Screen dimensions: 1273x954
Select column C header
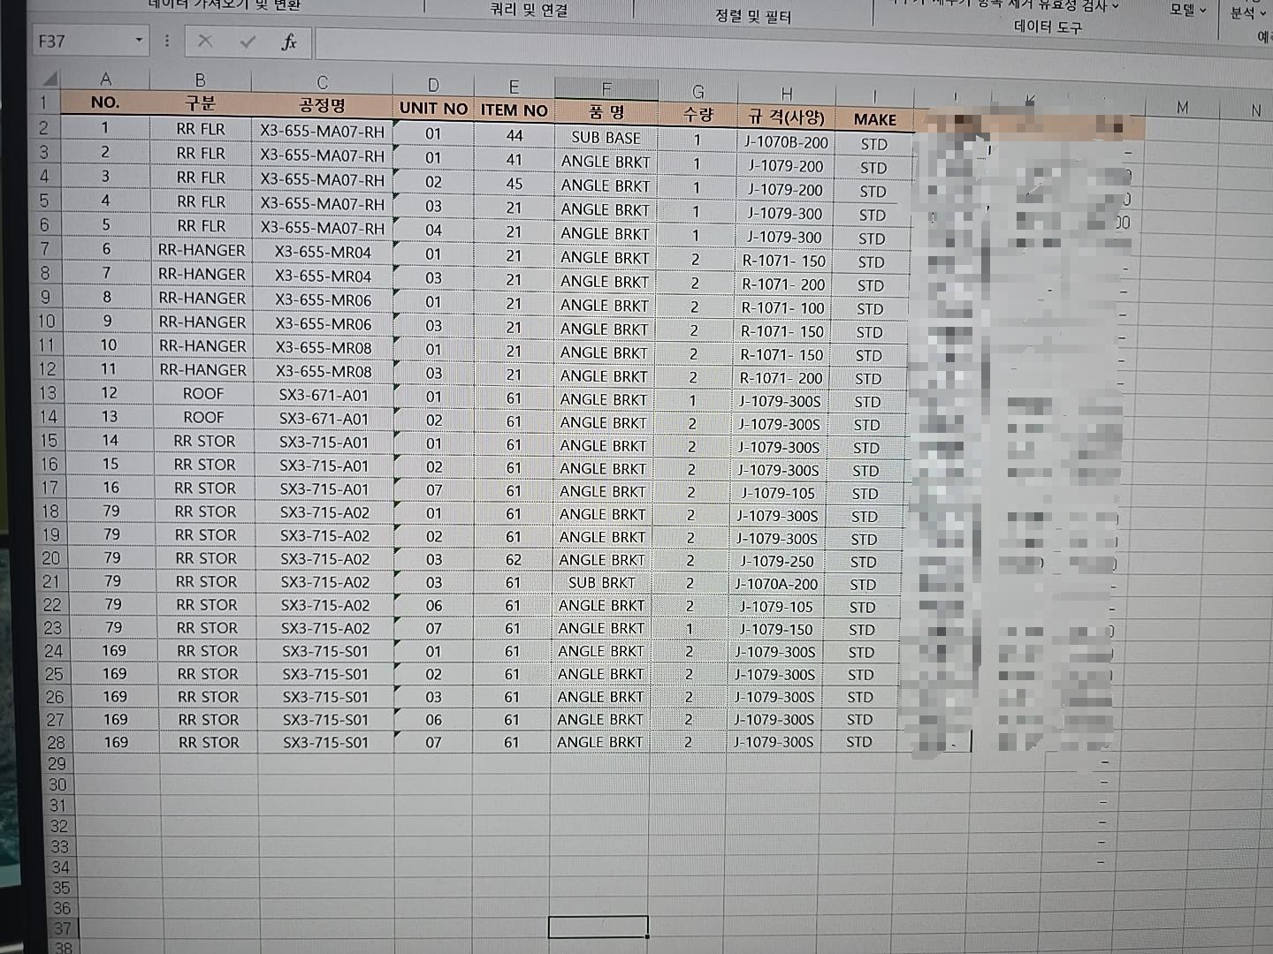(x=322, y=82)
